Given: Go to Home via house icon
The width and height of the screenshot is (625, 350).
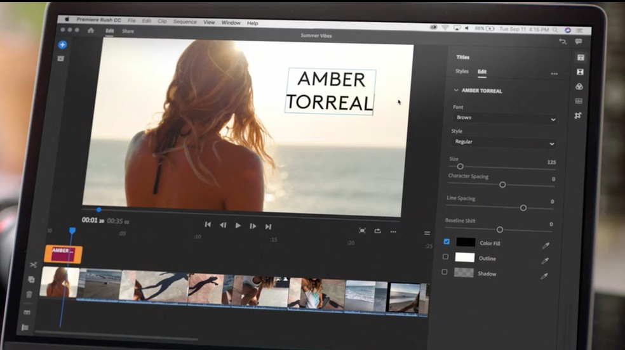Looking at the screenshot, I should [x=90, y=30].
